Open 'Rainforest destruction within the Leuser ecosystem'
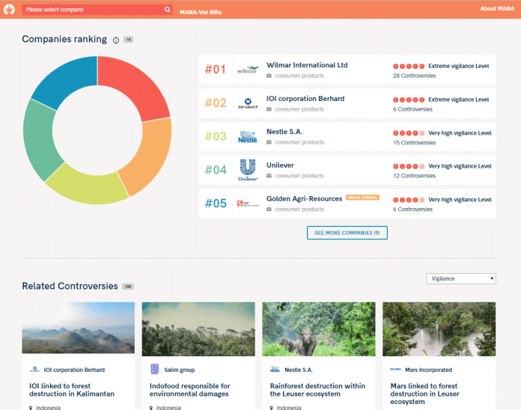This screenshot has height=410, width=521. (317, 390)
